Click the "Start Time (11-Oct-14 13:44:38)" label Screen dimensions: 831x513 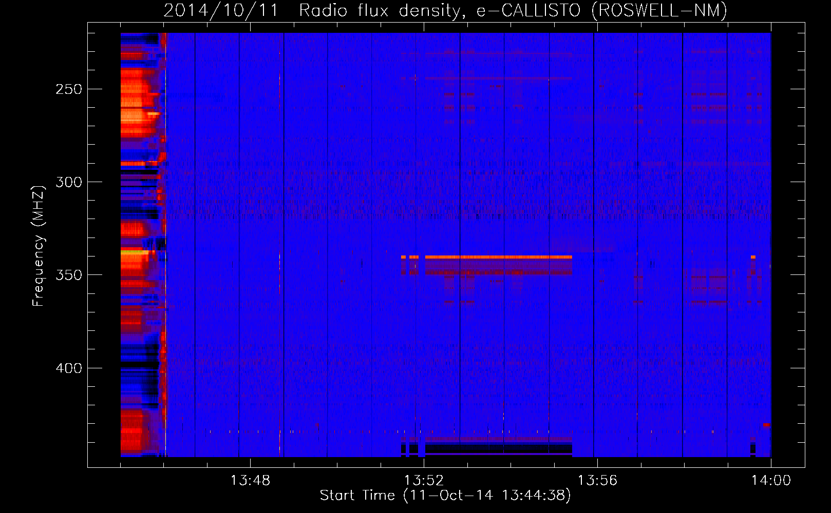click(445, 496)
